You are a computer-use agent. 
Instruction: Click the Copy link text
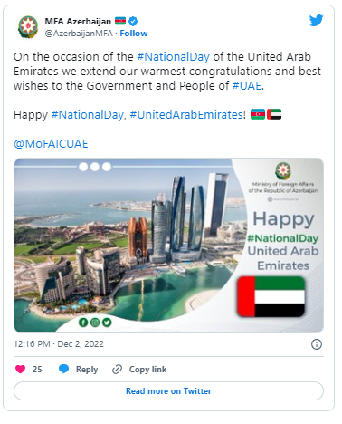pyautogui.click(x=147, y=370)
